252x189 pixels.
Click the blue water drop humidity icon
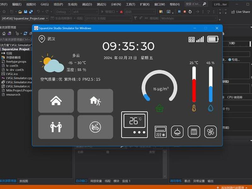[210, 108]
